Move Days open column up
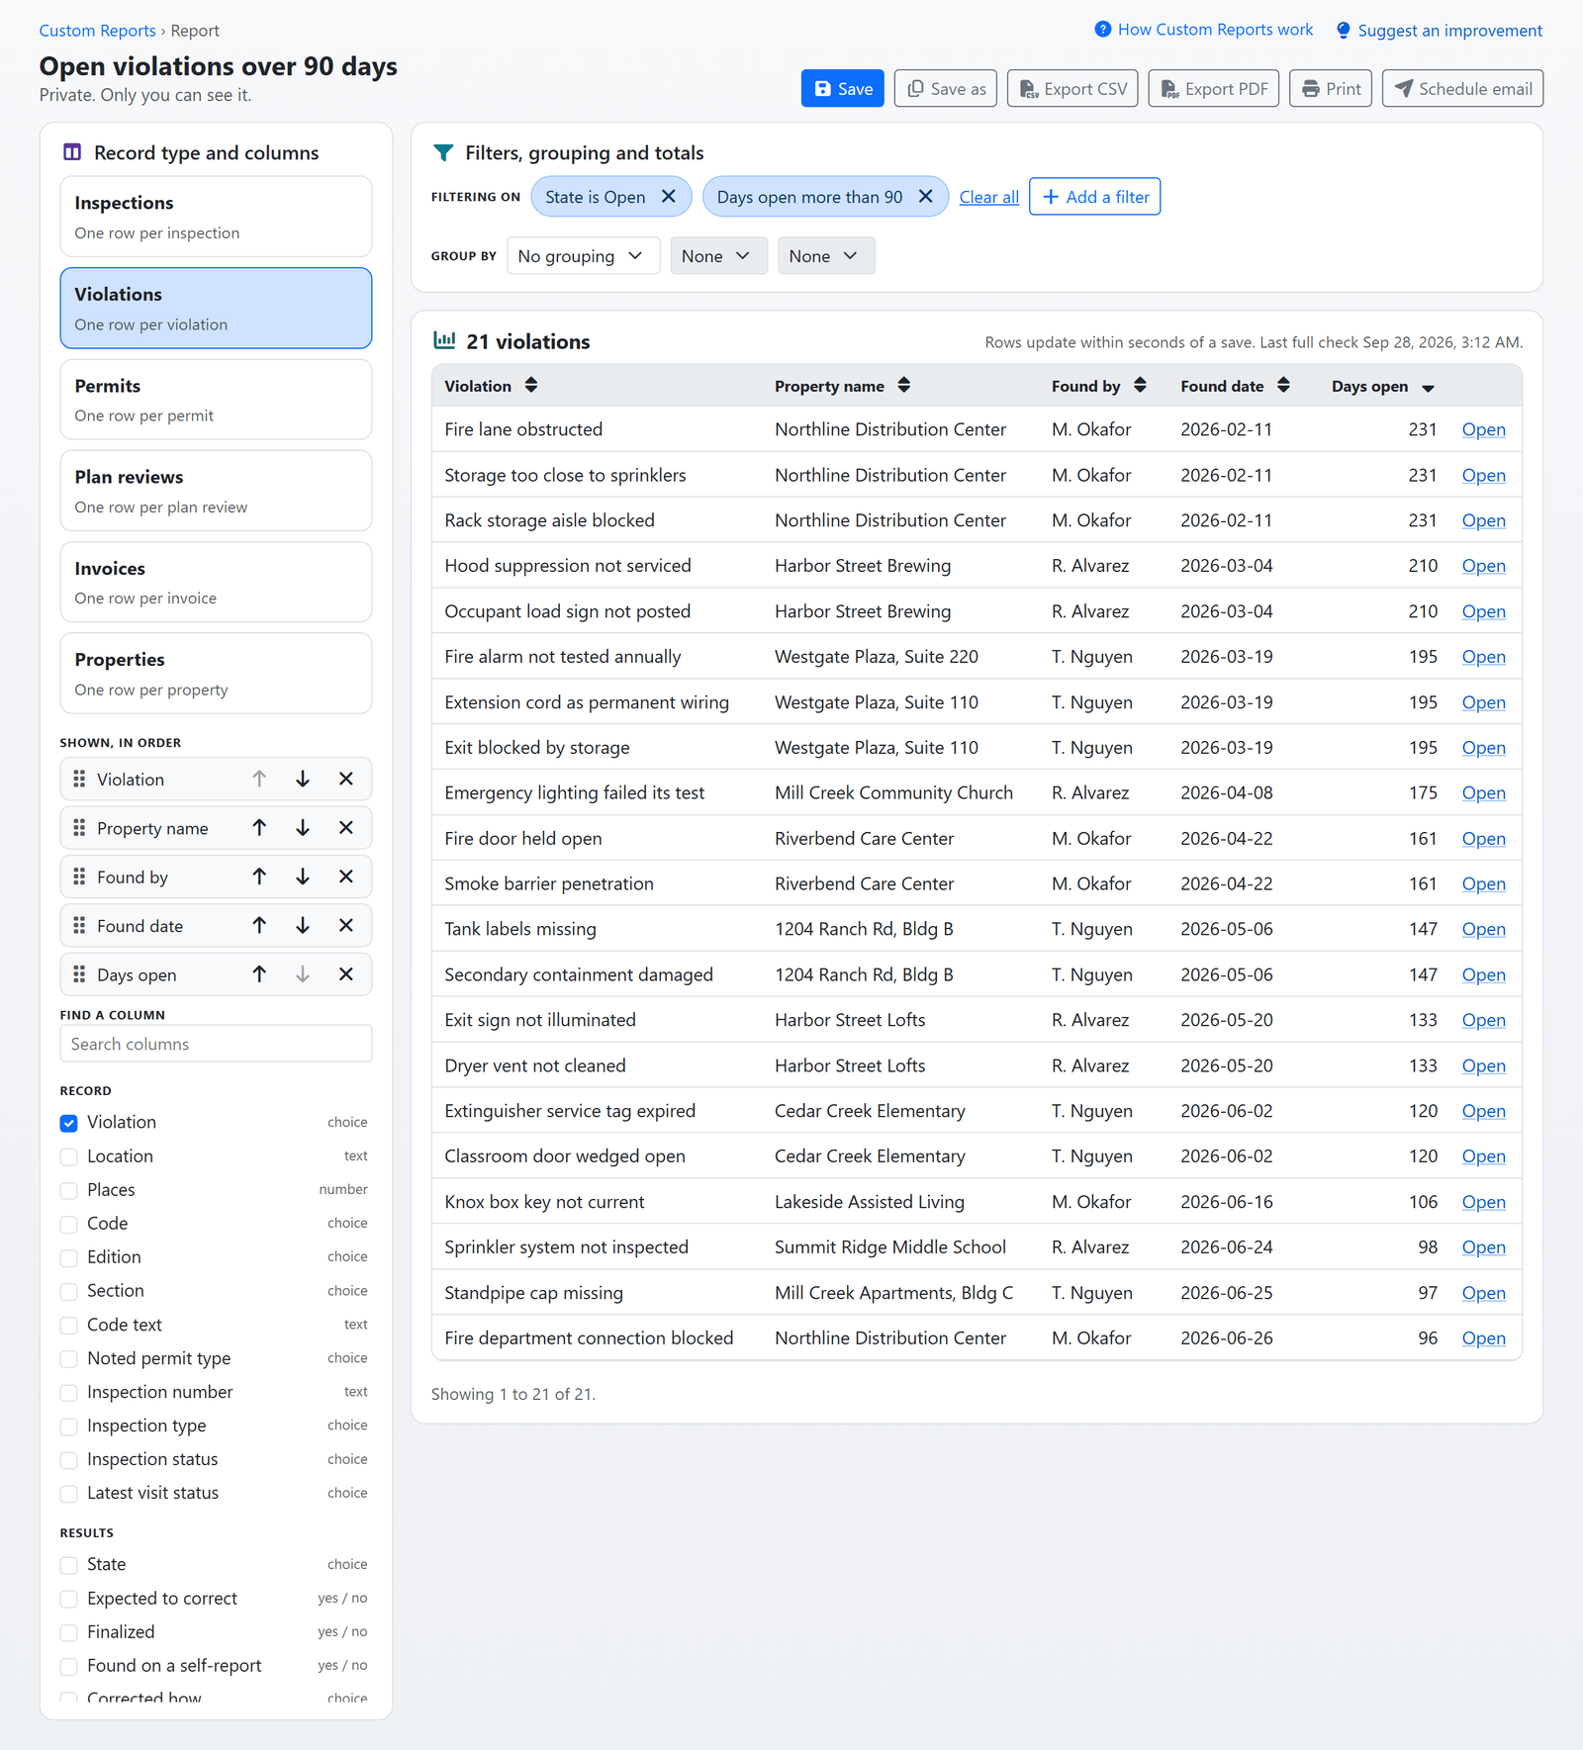This screenshot has width=1583, height=1750. coord(259,974)
